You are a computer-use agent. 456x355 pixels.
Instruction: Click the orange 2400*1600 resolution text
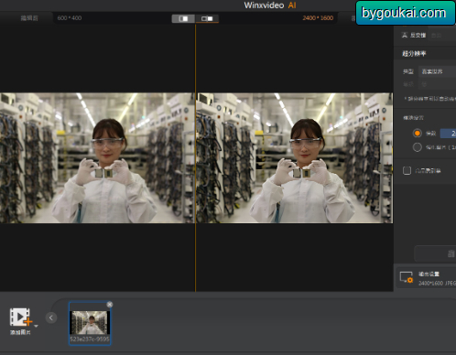[318, 18]
